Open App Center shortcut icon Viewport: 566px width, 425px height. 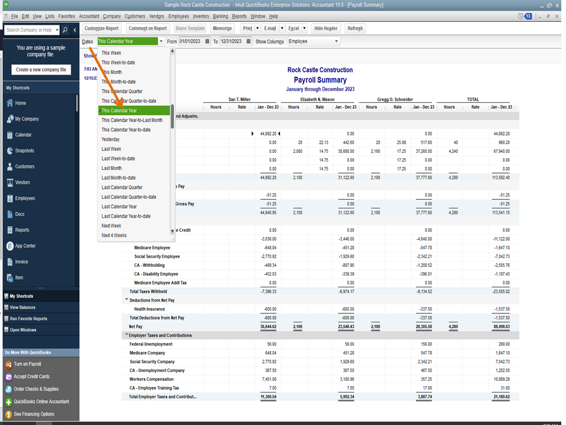[x=10, y=246]
